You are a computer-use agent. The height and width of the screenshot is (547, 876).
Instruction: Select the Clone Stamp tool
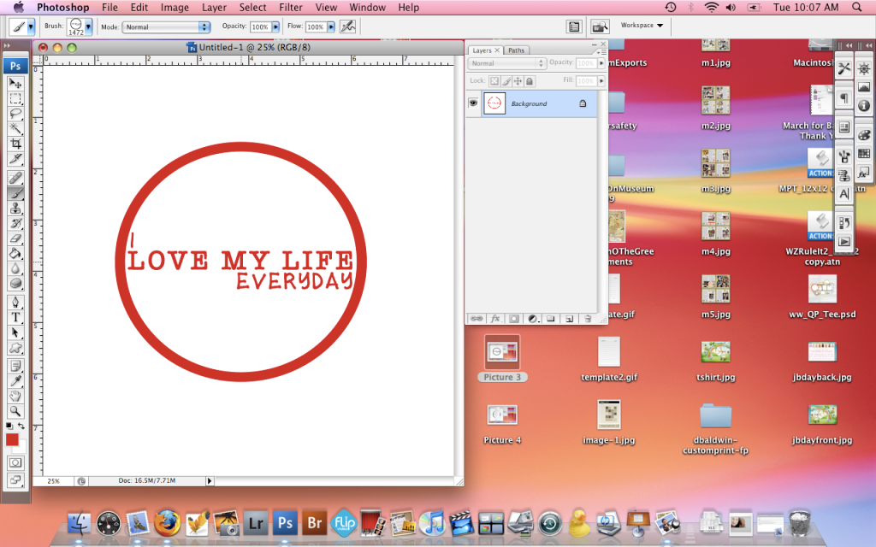pos(15,209)
